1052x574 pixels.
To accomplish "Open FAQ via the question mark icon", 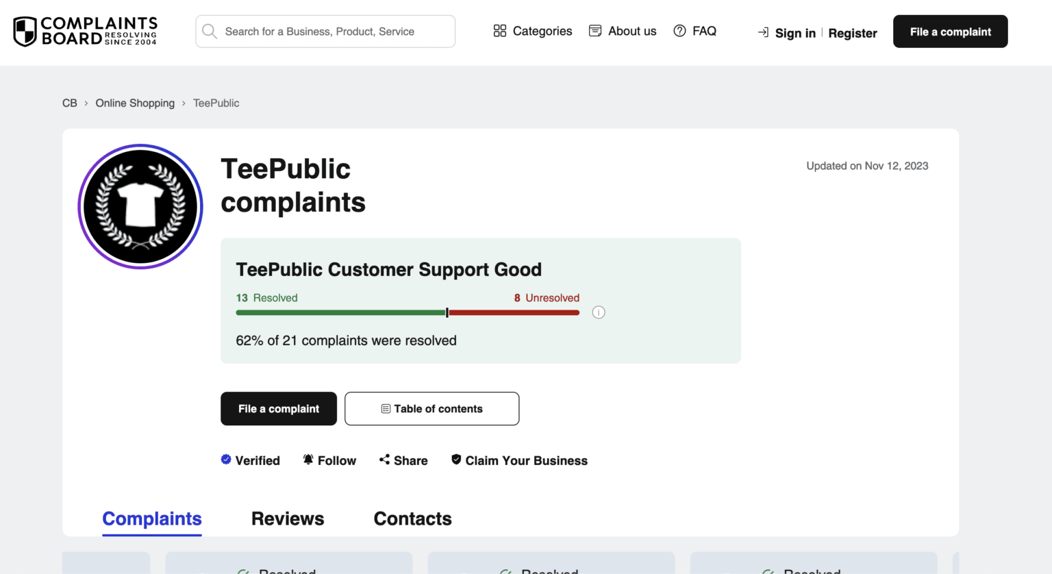I will click(679, 31).
